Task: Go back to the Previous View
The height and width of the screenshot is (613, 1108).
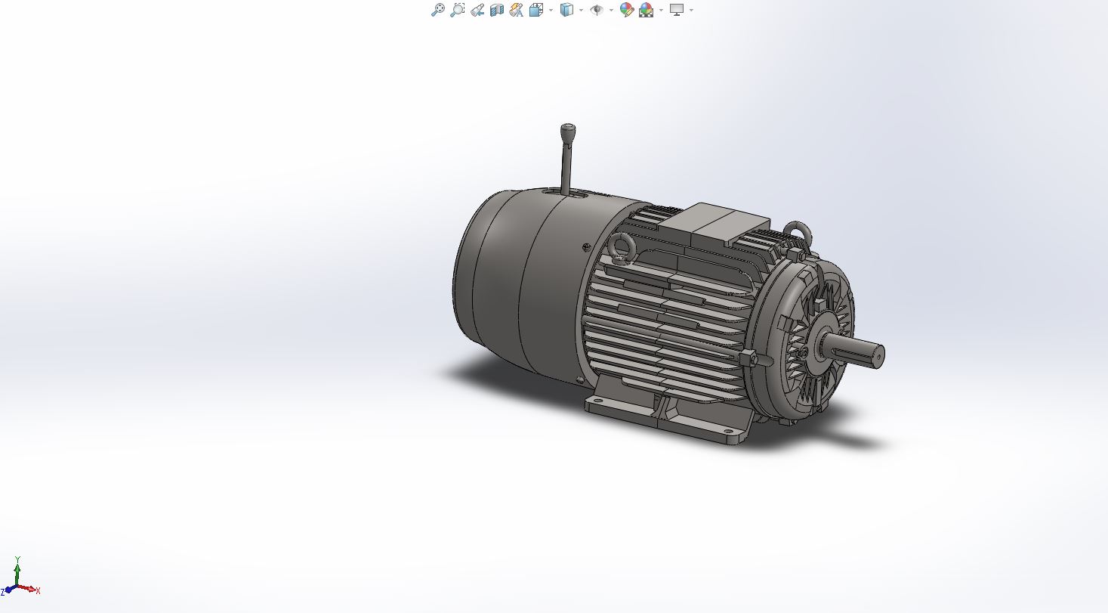Action: click(x=477, y=10)
